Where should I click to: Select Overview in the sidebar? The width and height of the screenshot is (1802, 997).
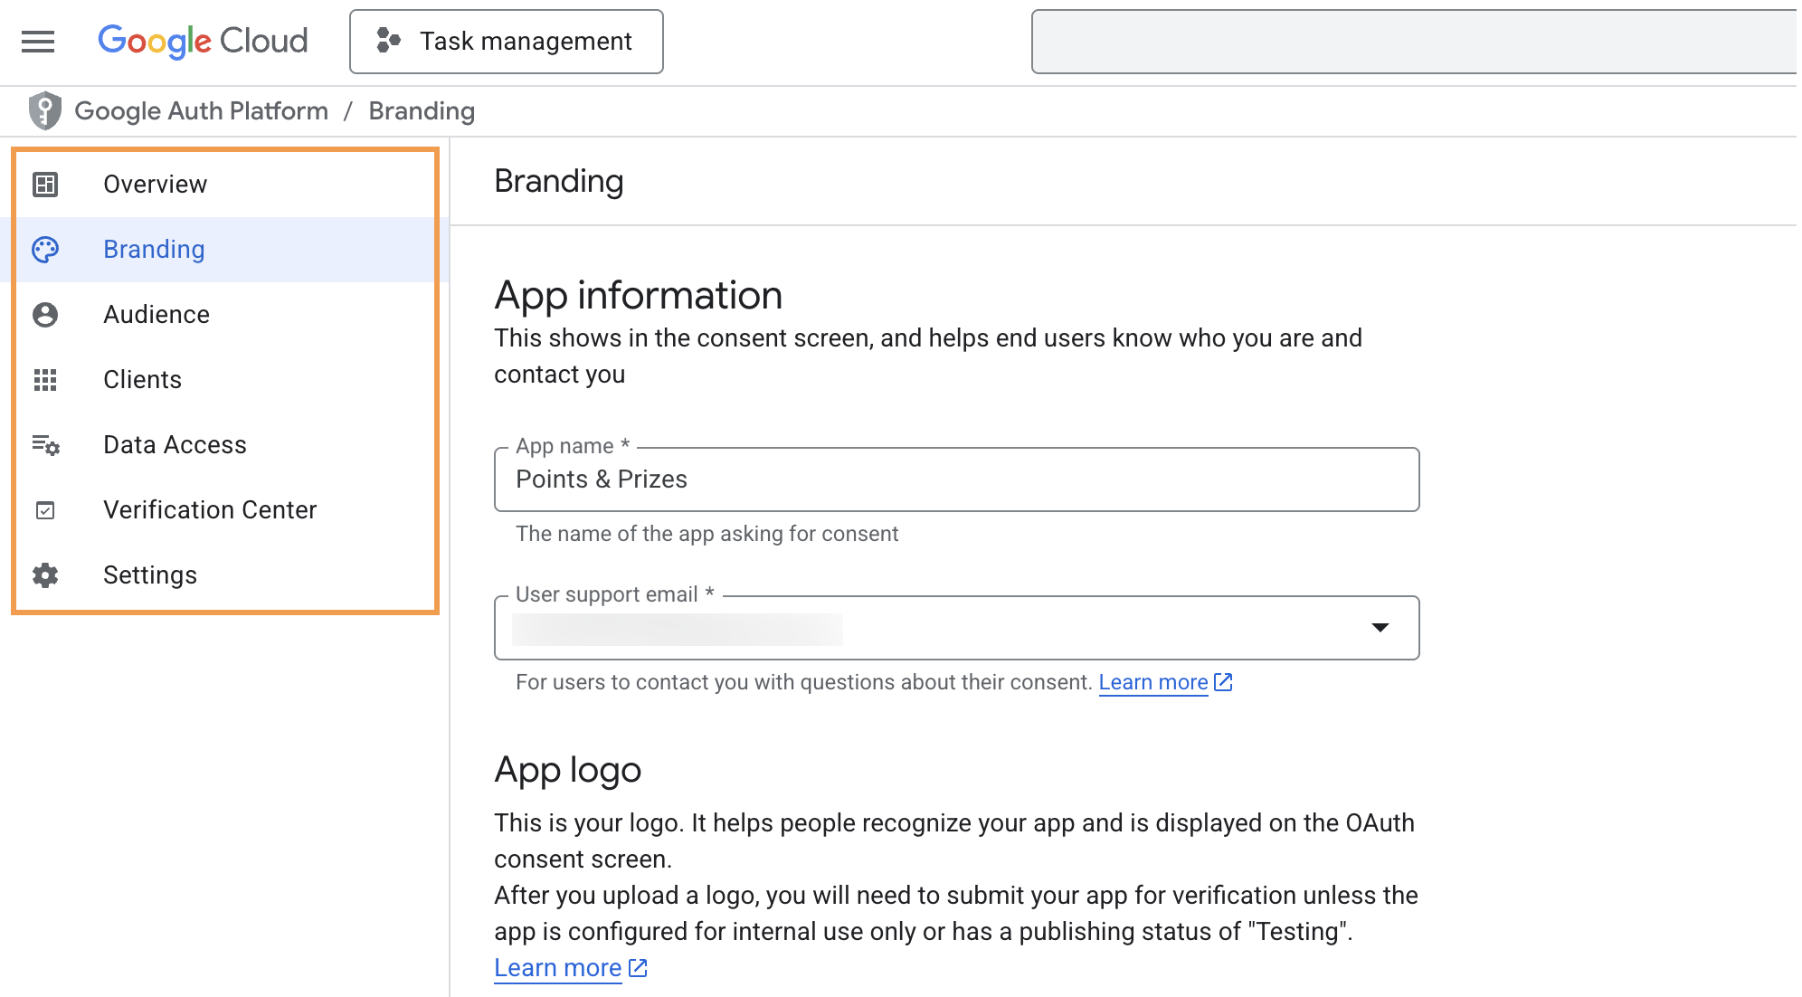pyautogui.click(x=155, y=184)
